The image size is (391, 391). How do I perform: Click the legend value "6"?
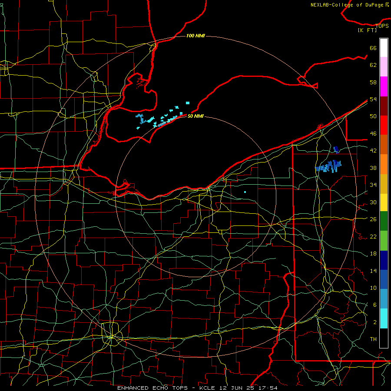coord(374,305)
